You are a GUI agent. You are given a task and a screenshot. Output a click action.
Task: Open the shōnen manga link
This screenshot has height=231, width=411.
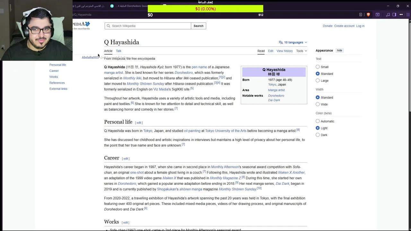pos(191,189)
